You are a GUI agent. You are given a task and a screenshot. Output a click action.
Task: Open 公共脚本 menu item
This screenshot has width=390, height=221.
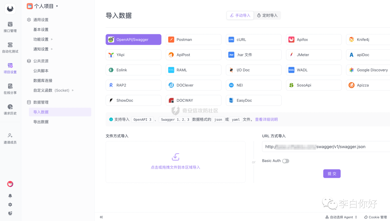[41, 71]
